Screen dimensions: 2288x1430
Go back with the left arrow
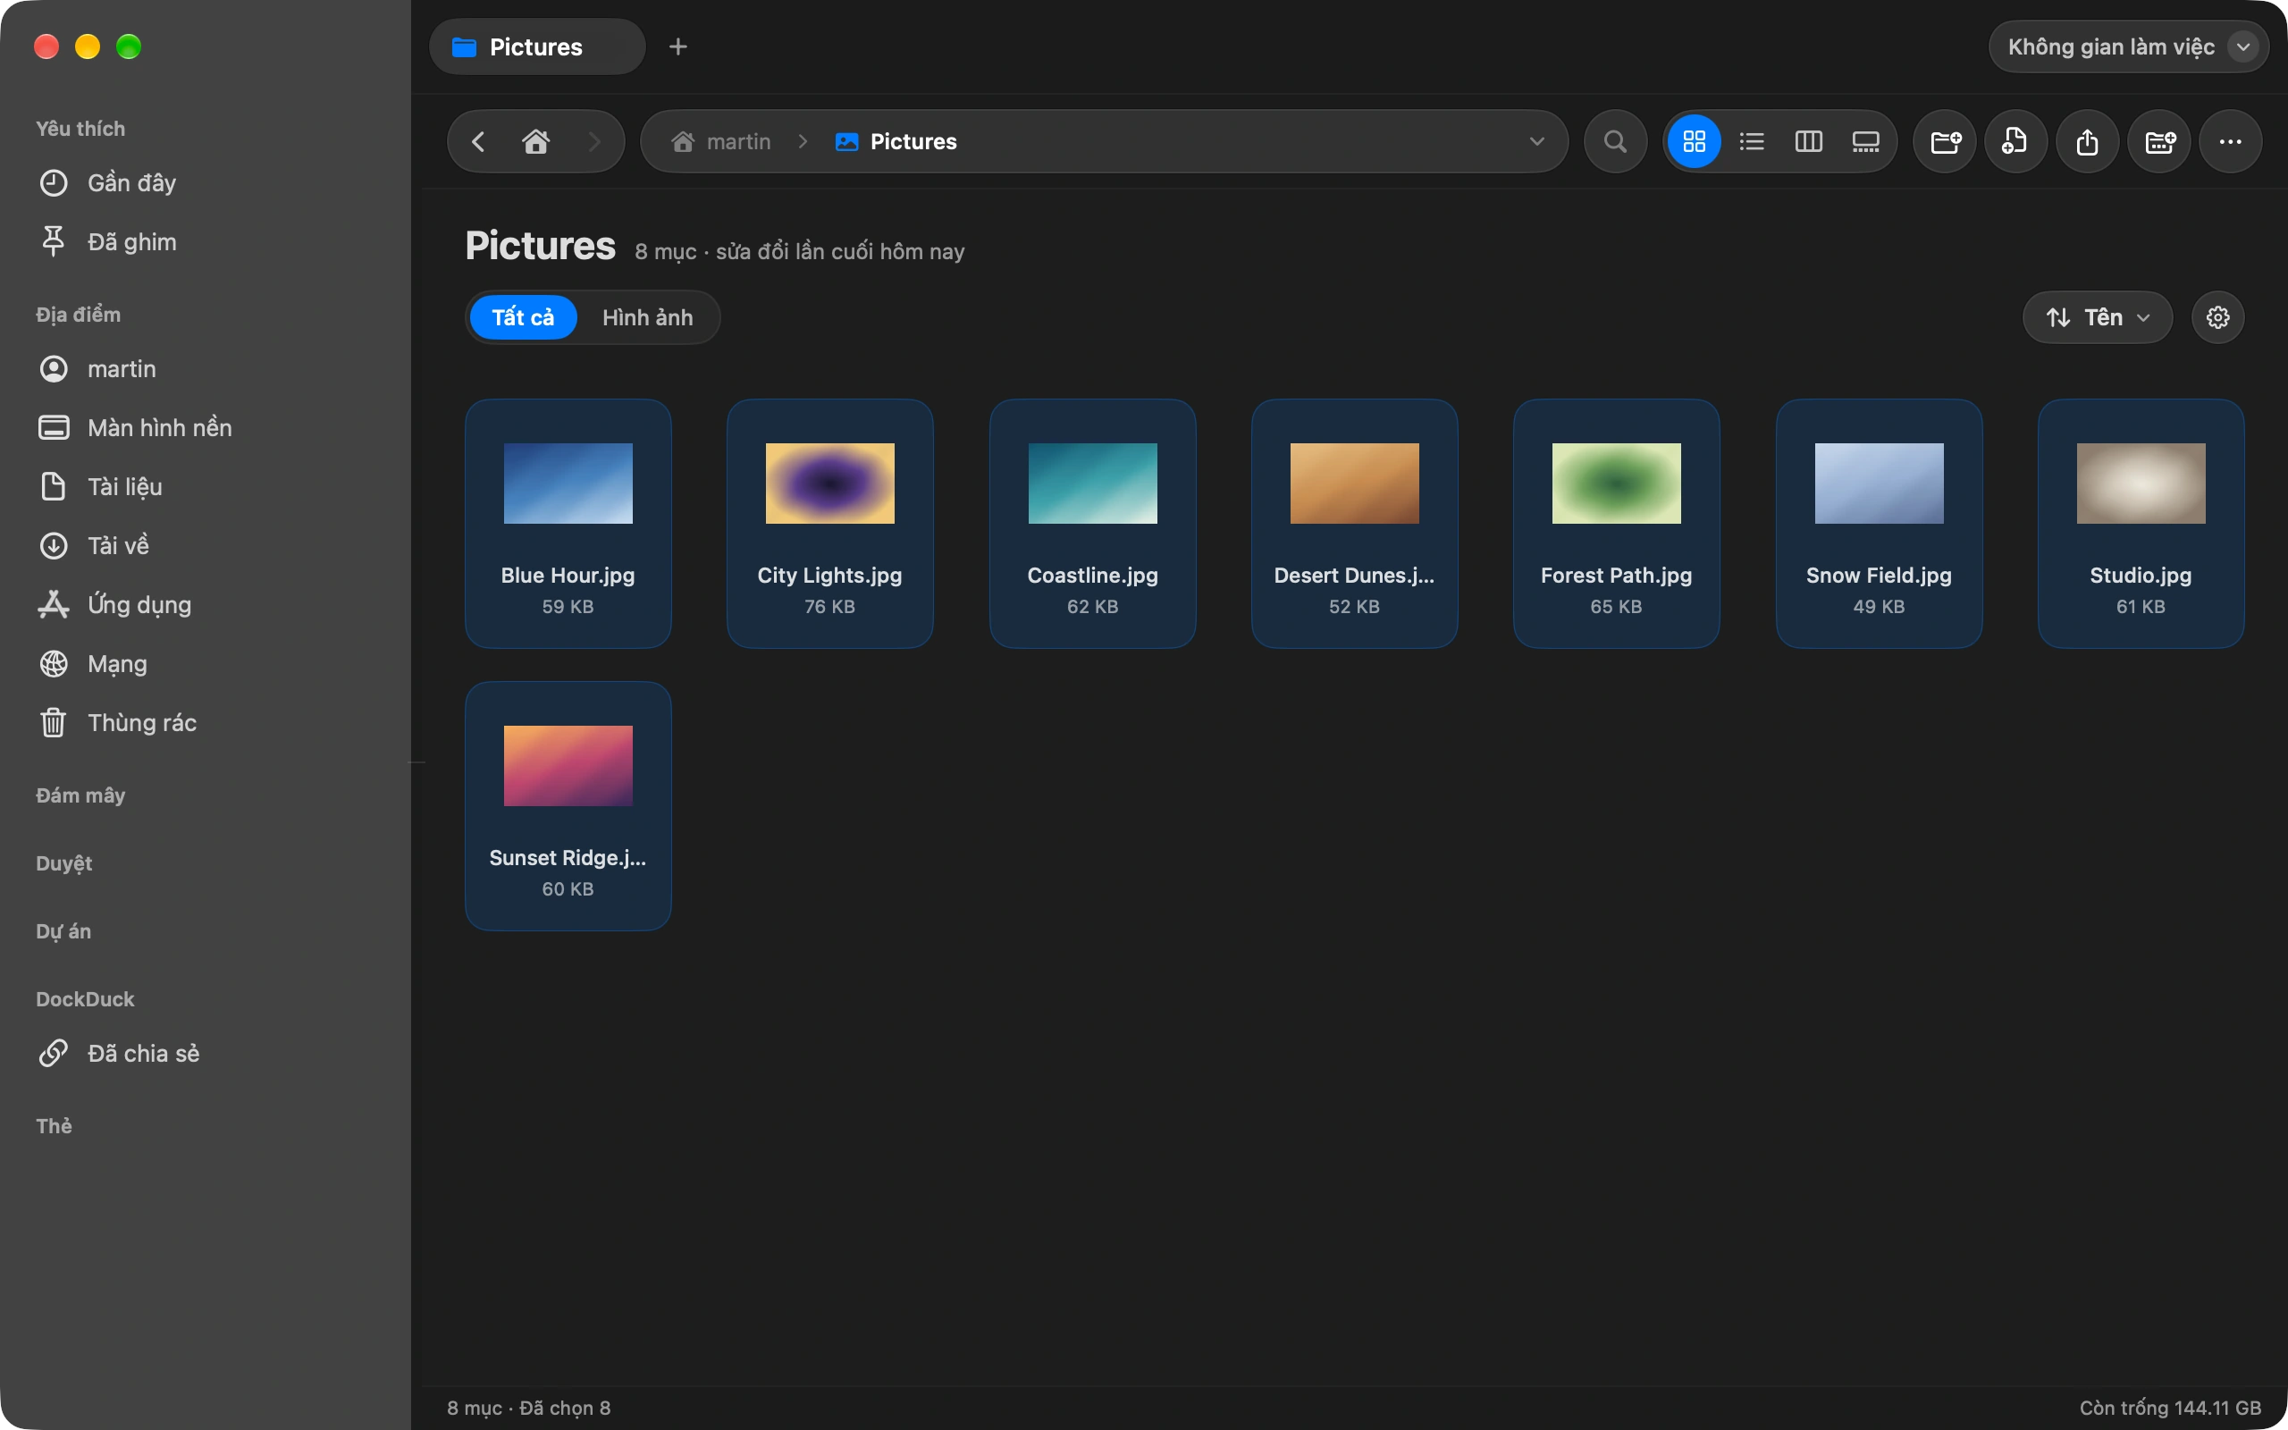point(478,142)
